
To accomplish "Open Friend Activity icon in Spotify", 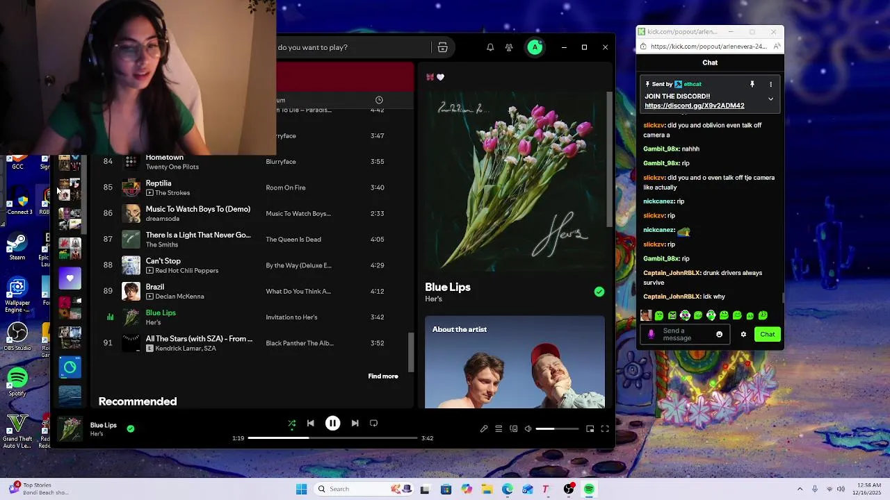I will click(509, 47).
